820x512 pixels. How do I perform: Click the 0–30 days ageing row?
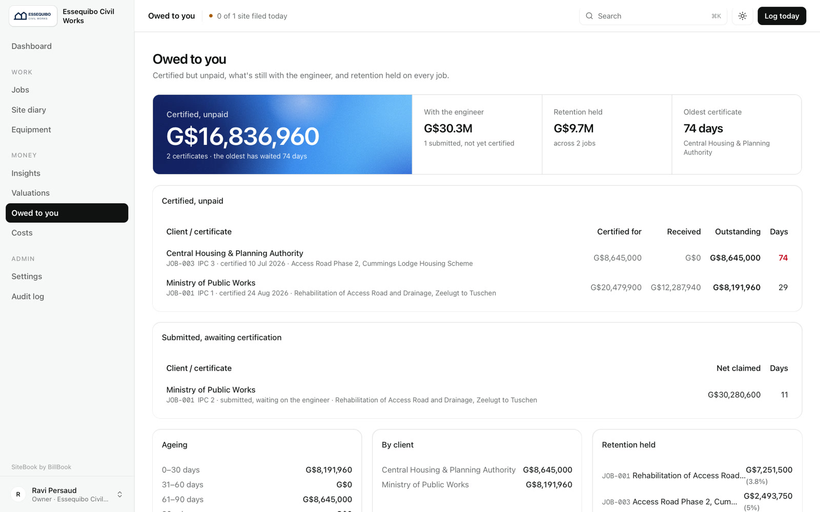[257, 470]
